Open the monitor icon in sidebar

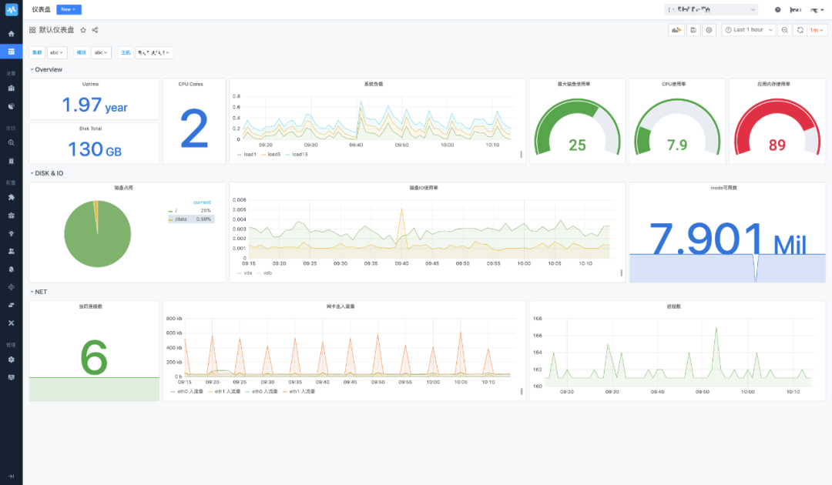tap(11, 377)
